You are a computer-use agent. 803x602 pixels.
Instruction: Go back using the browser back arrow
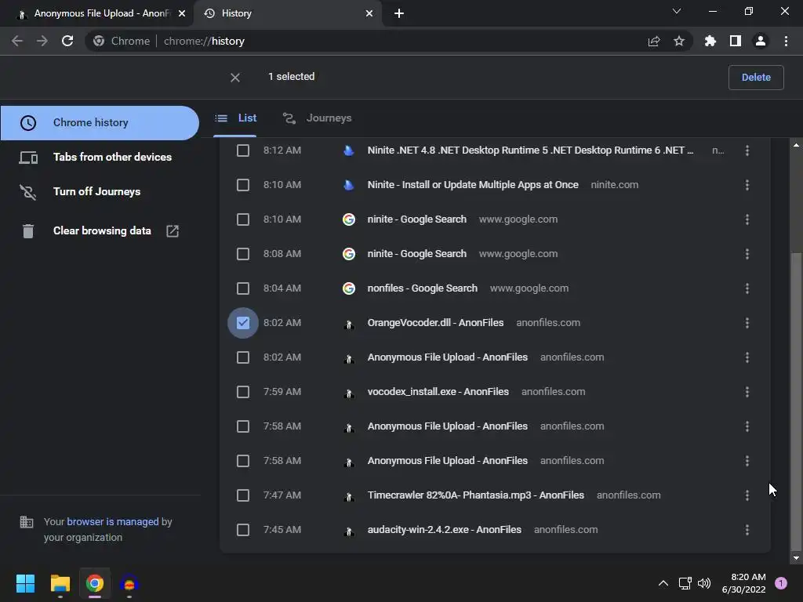click(17, 41)
